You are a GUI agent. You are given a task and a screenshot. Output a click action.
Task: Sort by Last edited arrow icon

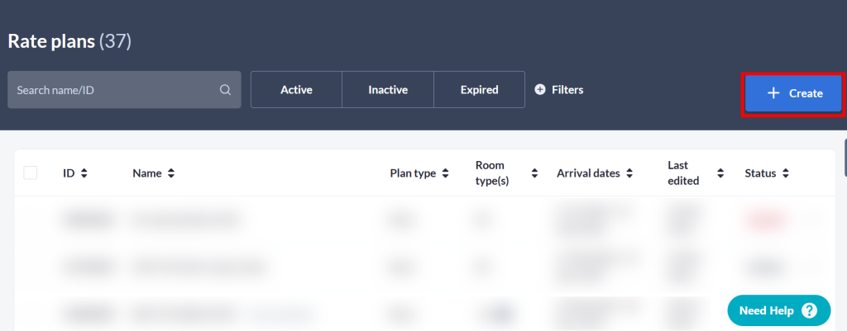(x=720, y=173)
